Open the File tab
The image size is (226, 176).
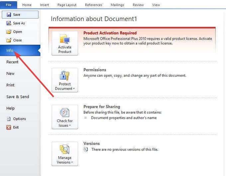9,5
